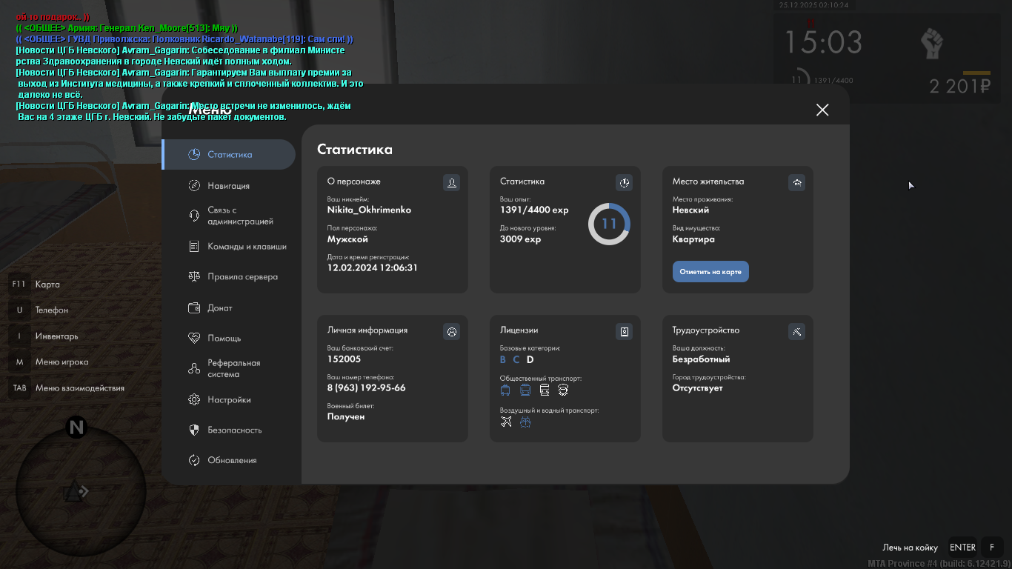Screen dimensions: 1012x569
Task: Click the 3009 exp value
Action: pyautogui.click(x=520, y=239)
